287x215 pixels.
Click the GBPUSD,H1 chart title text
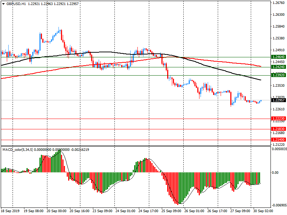pyautogui.click(x=16, y=4)
